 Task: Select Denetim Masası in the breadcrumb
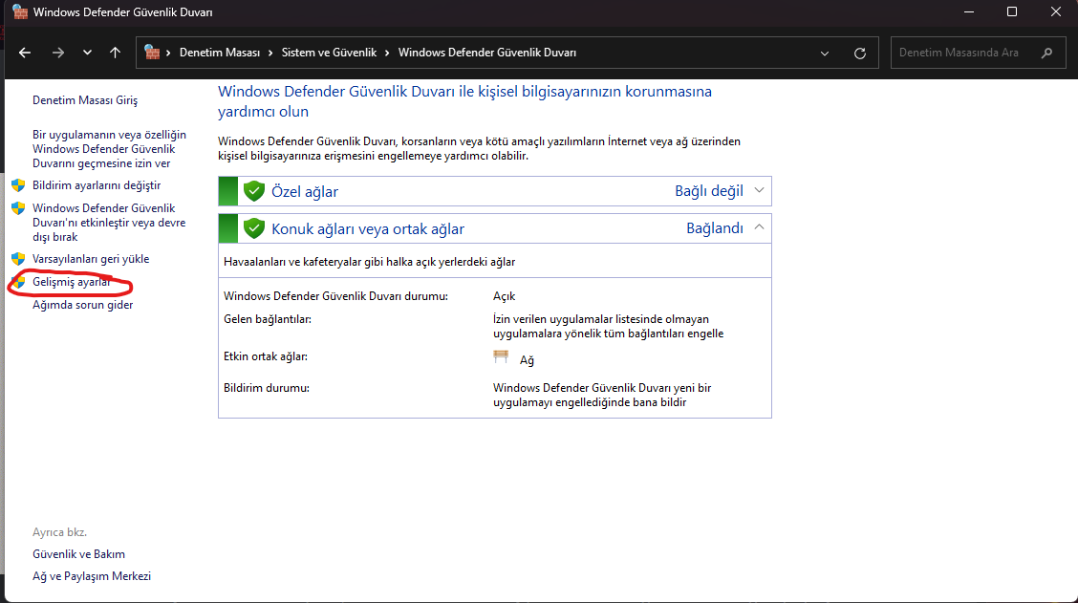click(x=219, y=53)
